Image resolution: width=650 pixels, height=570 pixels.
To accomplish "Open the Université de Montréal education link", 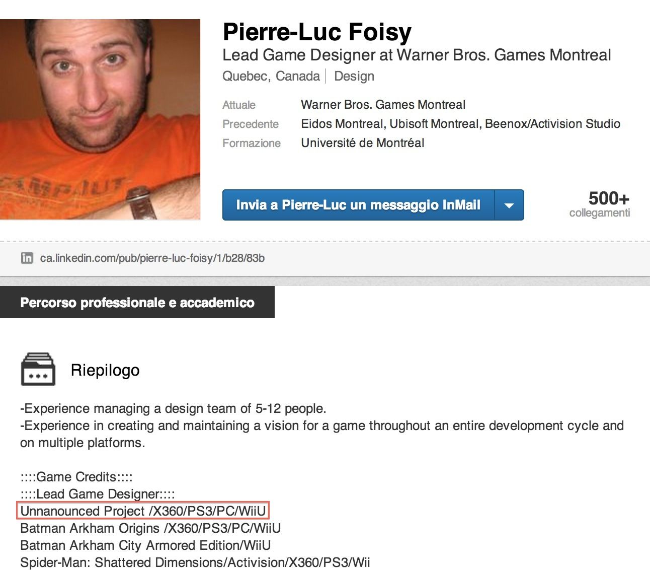I will pyautogui.click(x=362, y=143).
